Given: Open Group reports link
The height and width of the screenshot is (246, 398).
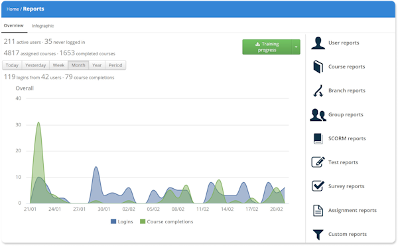Looking at the screenshot, I should click(346, 115).
